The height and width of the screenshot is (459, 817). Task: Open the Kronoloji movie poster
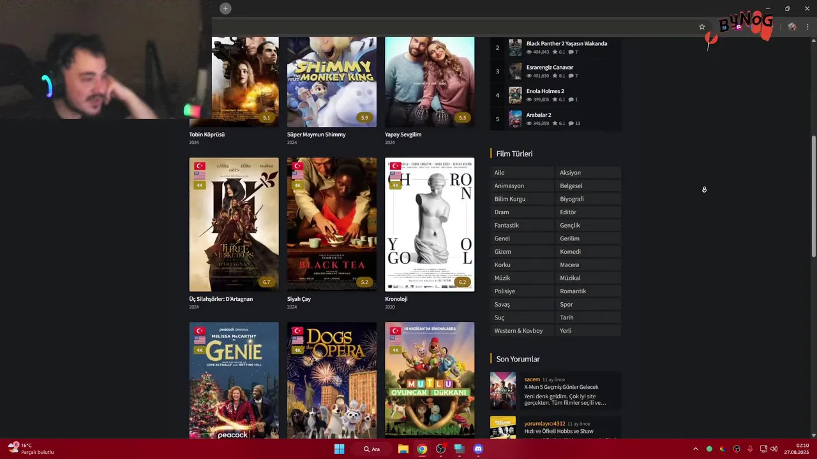pyautogui.click(x=430, y=224)
